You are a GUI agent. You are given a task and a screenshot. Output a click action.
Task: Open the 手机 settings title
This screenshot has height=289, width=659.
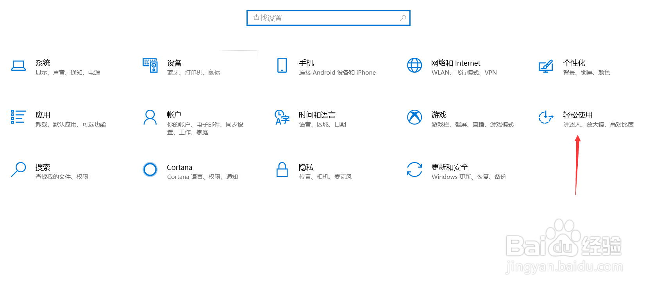[307, 63]
